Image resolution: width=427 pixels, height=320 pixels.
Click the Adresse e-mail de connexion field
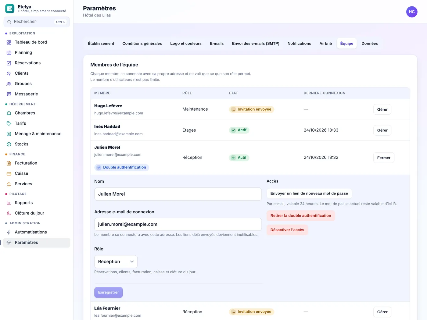[178, 224]
